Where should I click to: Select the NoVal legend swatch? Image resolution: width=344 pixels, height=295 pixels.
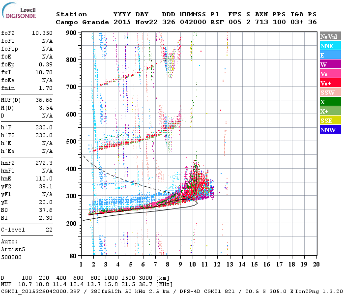pyautogui.click(x=330, y=36)
